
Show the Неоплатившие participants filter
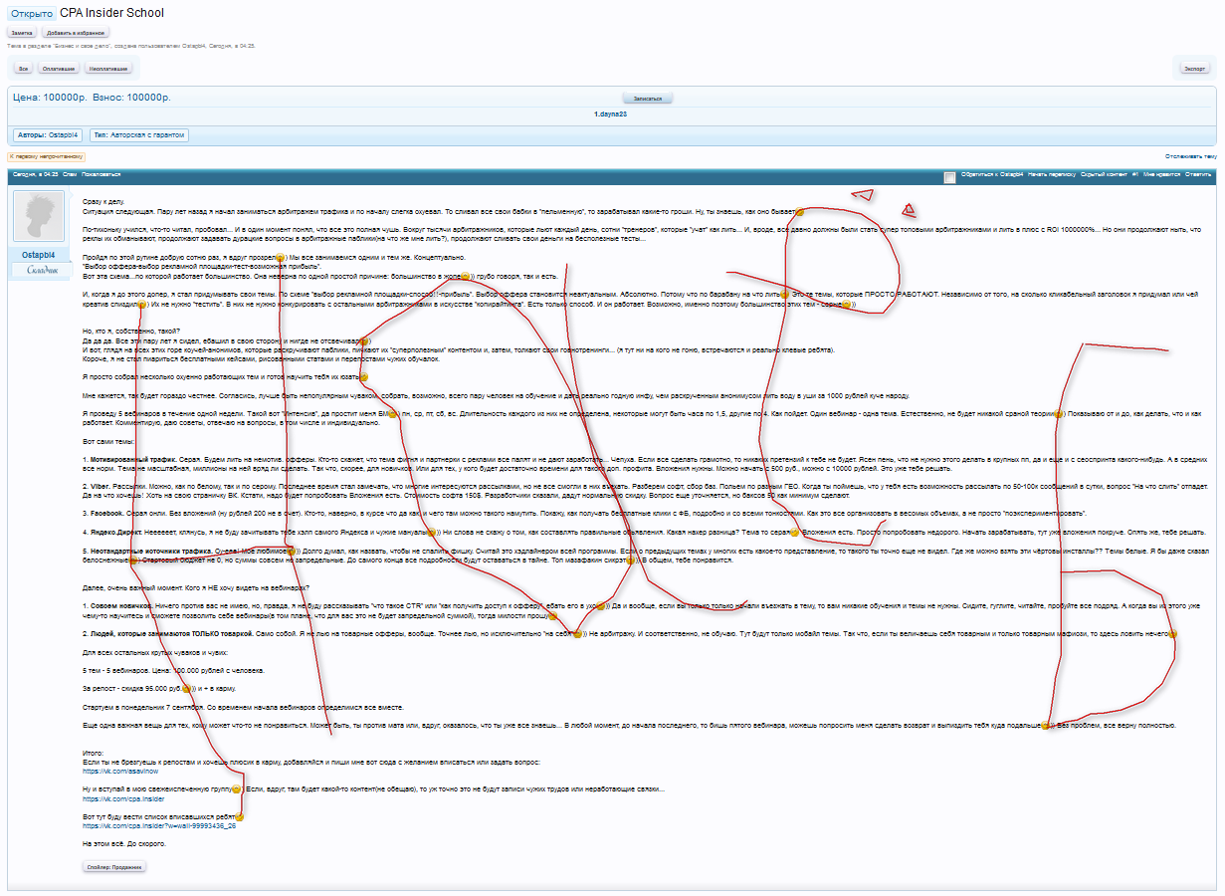(107, 69)
